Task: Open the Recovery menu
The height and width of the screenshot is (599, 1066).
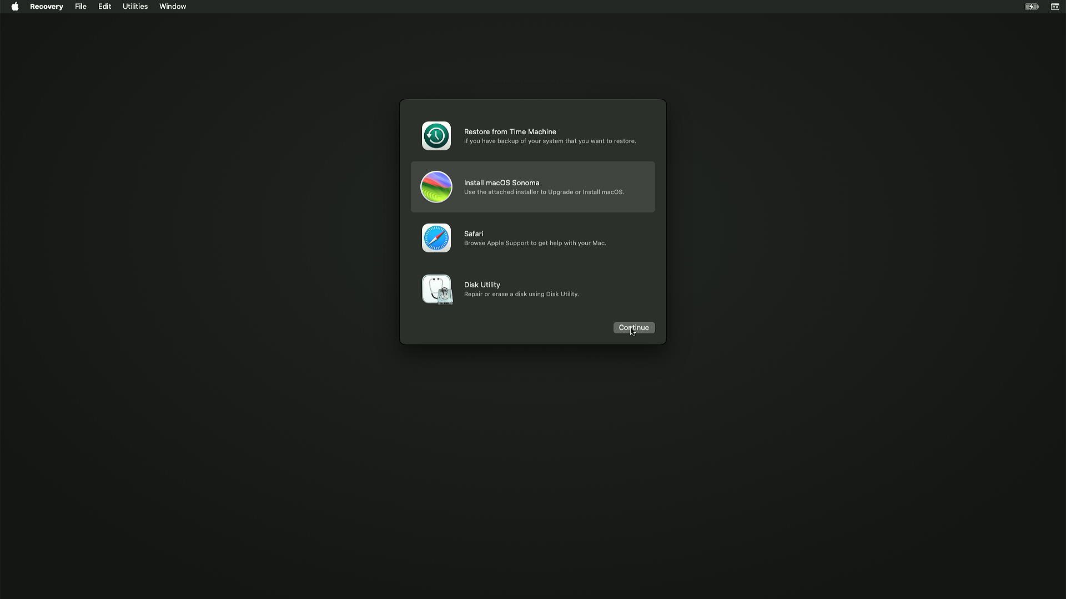Action: pyautogui.click(x=47, y=7)
